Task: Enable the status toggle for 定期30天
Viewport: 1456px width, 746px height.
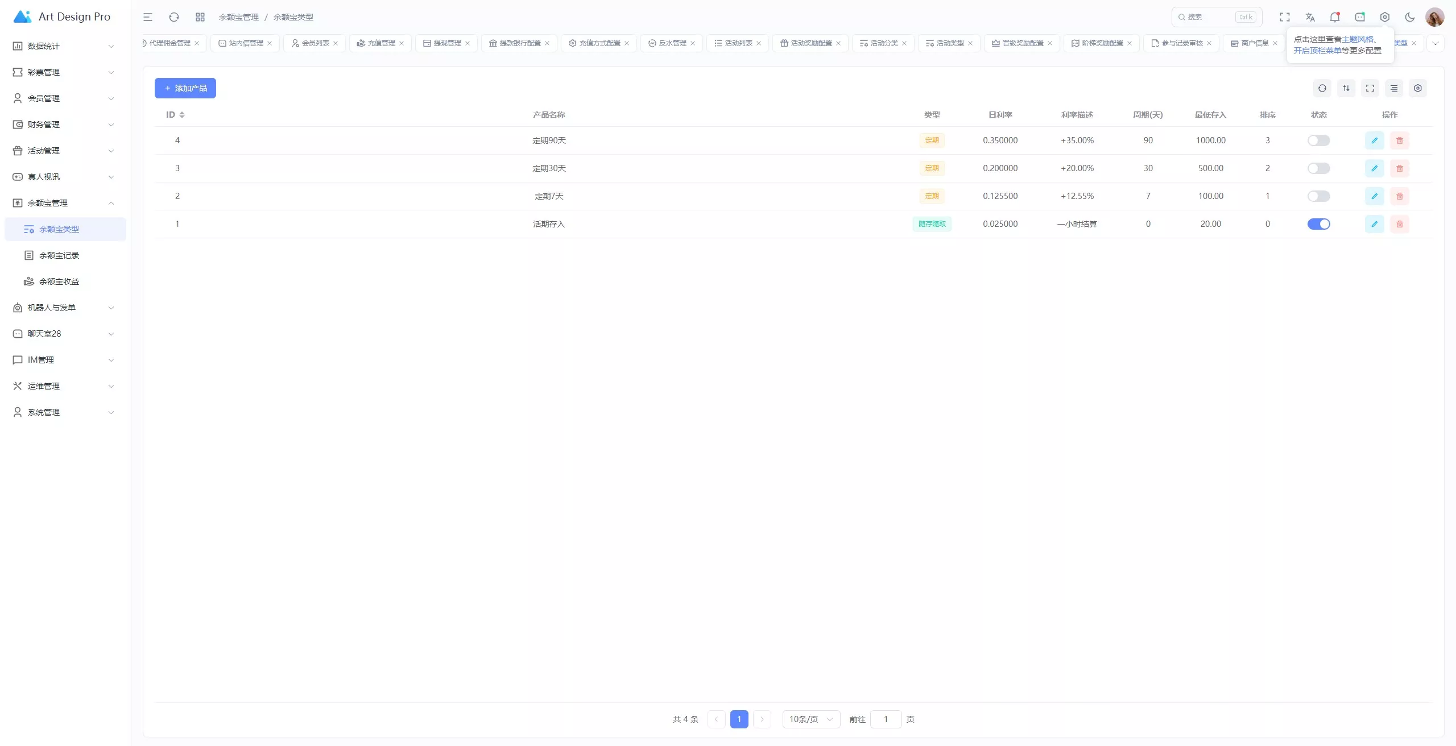Action: 1318,168
